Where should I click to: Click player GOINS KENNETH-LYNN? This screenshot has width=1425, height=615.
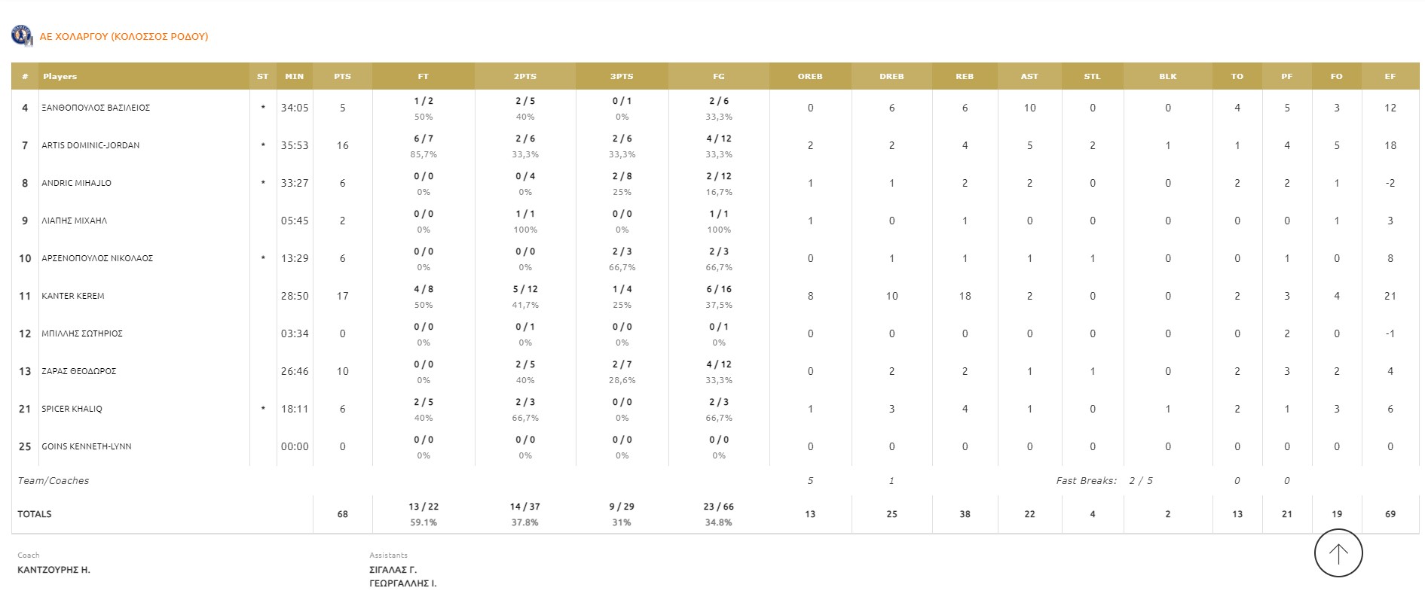[x=86, y=446]
